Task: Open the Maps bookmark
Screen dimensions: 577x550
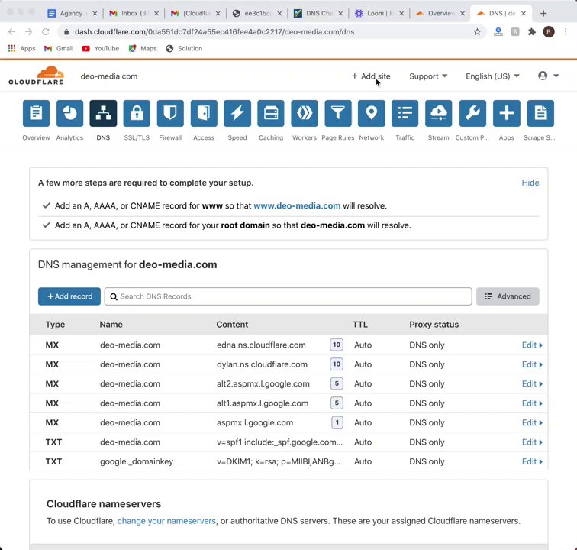Action: [143, 48]
